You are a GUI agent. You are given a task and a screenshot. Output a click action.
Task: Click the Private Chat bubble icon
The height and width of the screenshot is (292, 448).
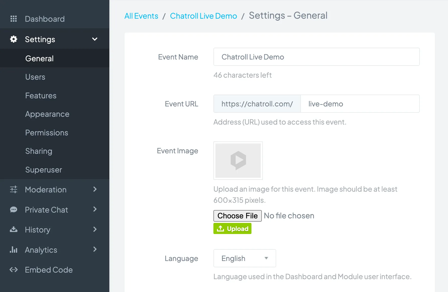14,210
